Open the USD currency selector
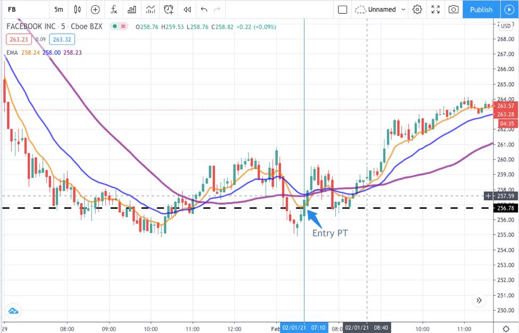 (x=506, y=26)
